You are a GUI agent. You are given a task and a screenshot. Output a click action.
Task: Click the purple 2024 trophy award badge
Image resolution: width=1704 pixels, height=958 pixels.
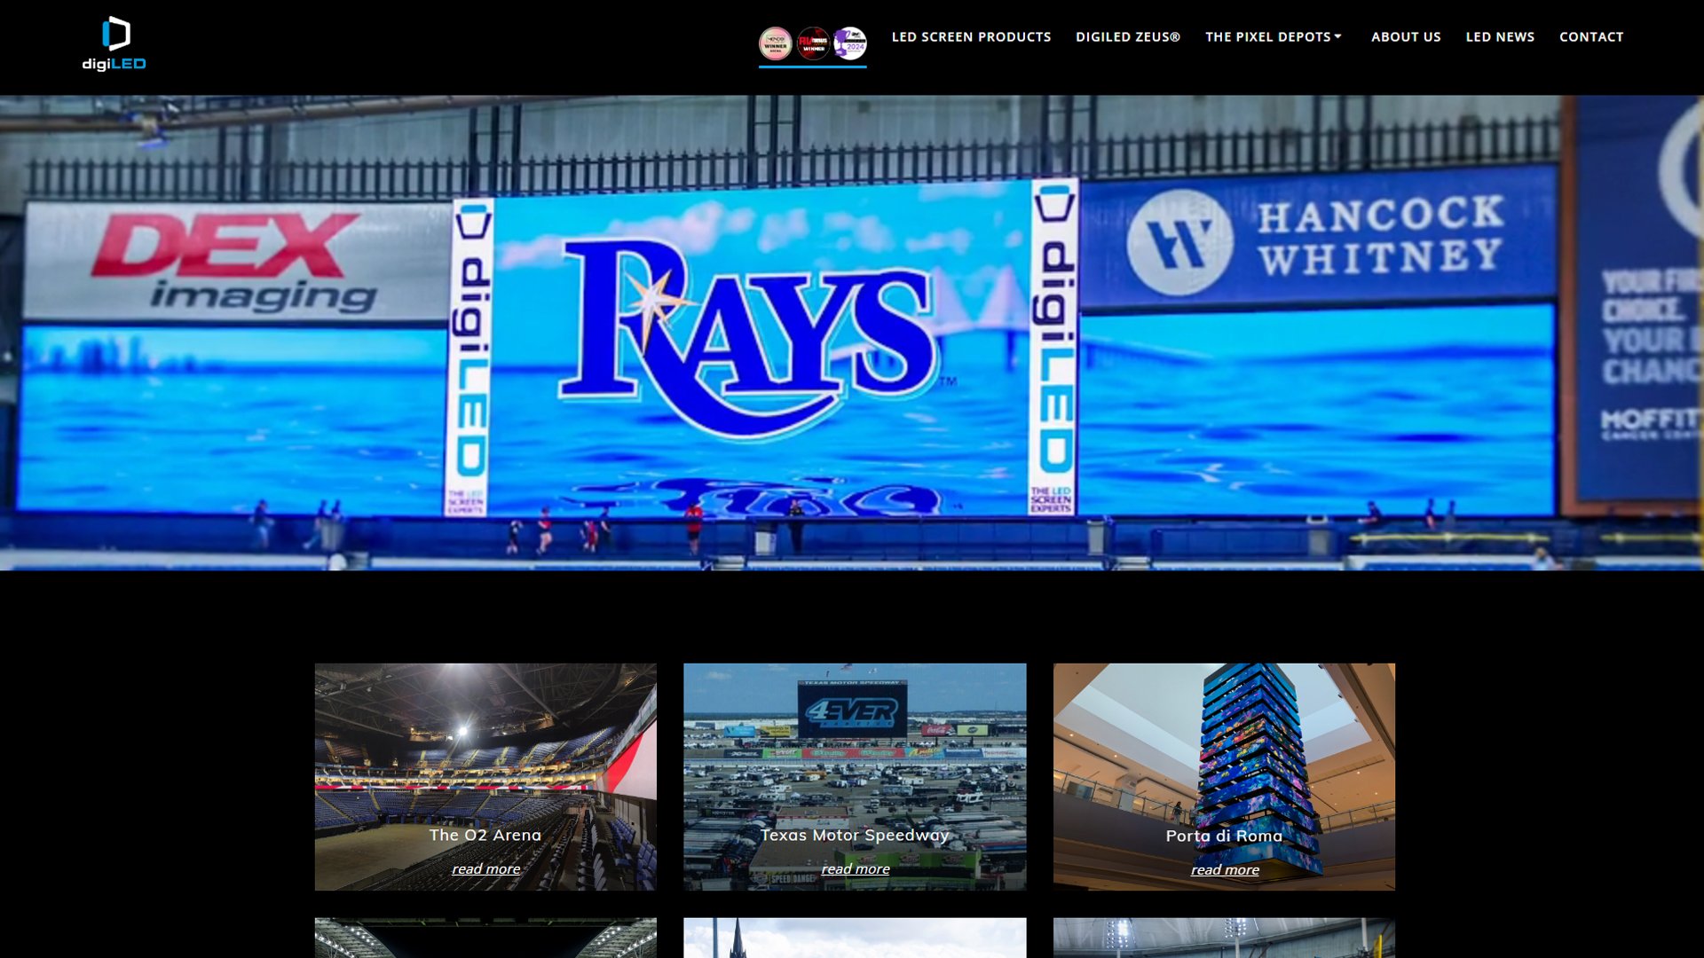tap(850, 43)
